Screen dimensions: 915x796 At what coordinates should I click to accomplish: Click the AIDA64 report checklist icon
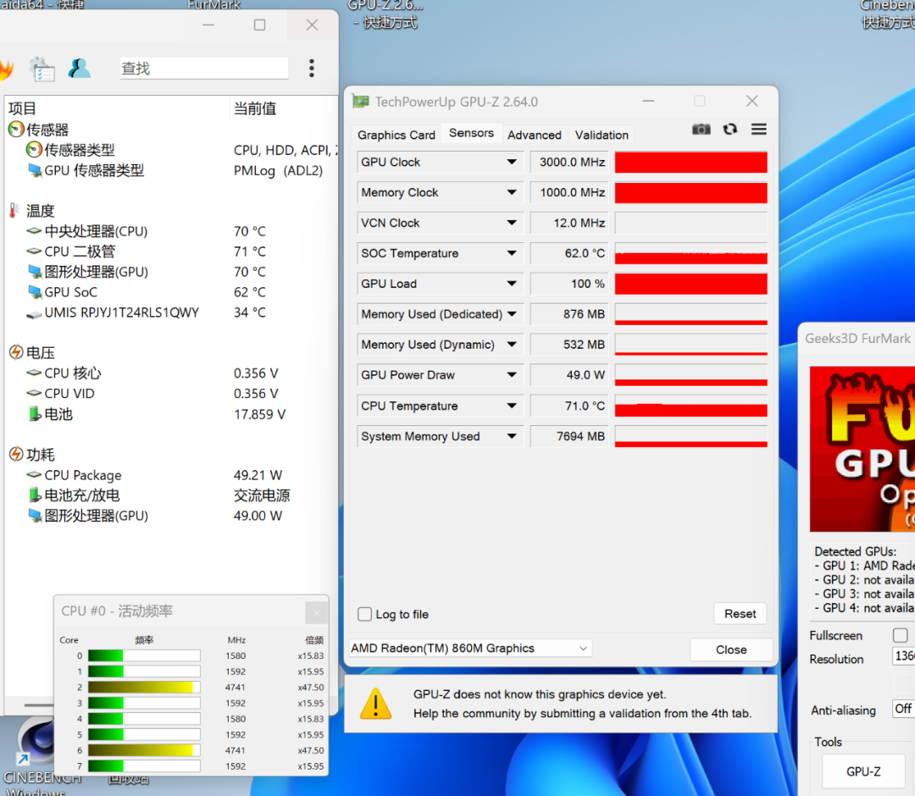42,69
